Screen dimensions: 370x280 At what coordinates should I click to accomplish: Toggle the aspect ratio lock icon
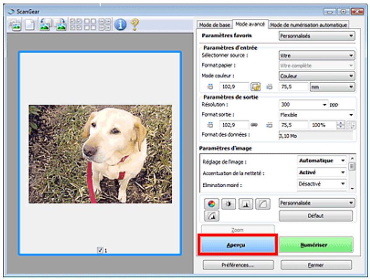[256, 87]
